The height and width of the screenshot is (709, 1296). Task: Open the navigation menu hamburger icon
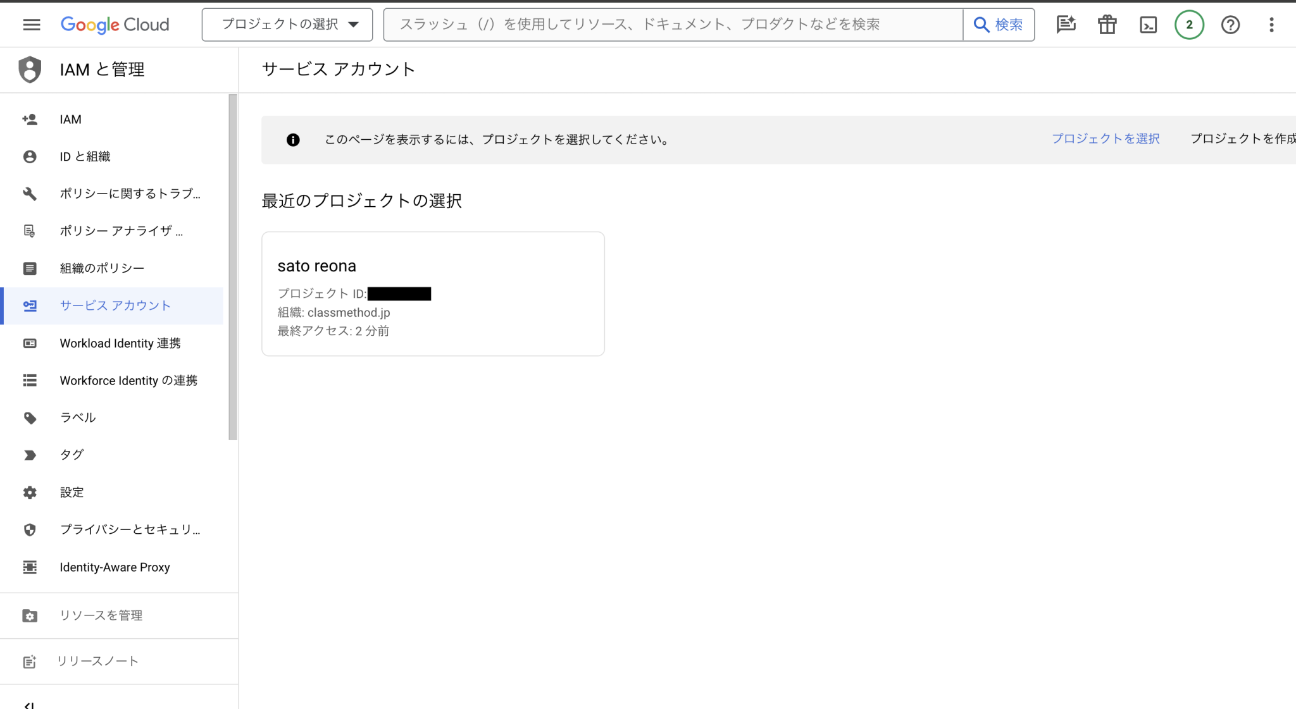pos(30,24)
